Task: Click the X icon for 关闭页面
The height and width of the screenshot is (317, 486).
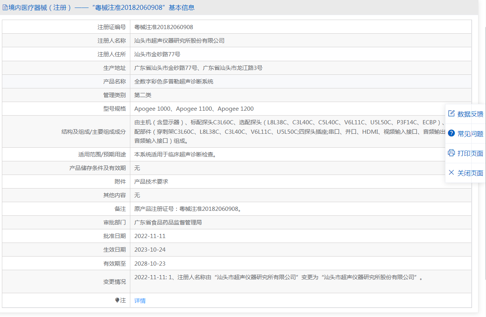Action: tap(451, 173)
